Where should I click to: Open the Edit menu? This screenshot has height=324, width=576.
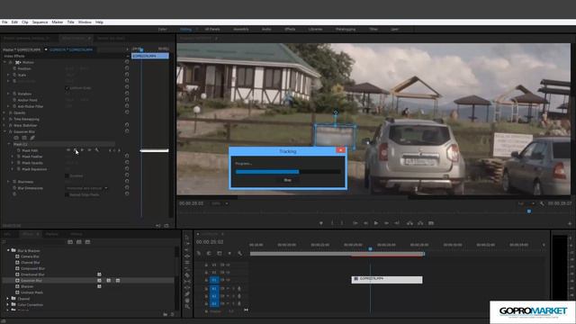coord(14,22)
